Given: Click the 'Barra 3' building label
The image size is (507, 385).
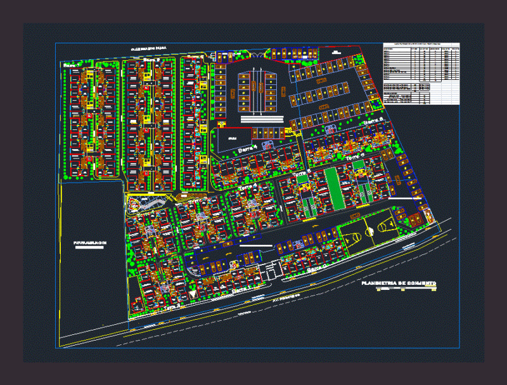Looking at the screenshot, I should 373,121.
